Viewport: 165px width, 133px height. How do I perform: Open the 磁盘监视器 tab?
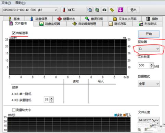pos(50,24)
